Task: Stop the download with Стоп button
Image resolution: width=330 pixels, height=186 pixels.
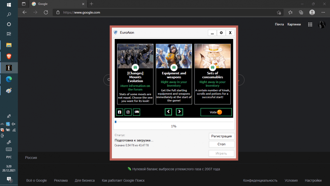Action: pyautogui.click(x=221, y=144)
